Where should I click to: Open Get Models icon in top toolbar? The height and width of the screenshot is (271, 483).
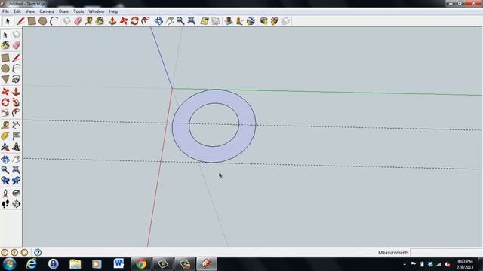(x=263, y=21)
